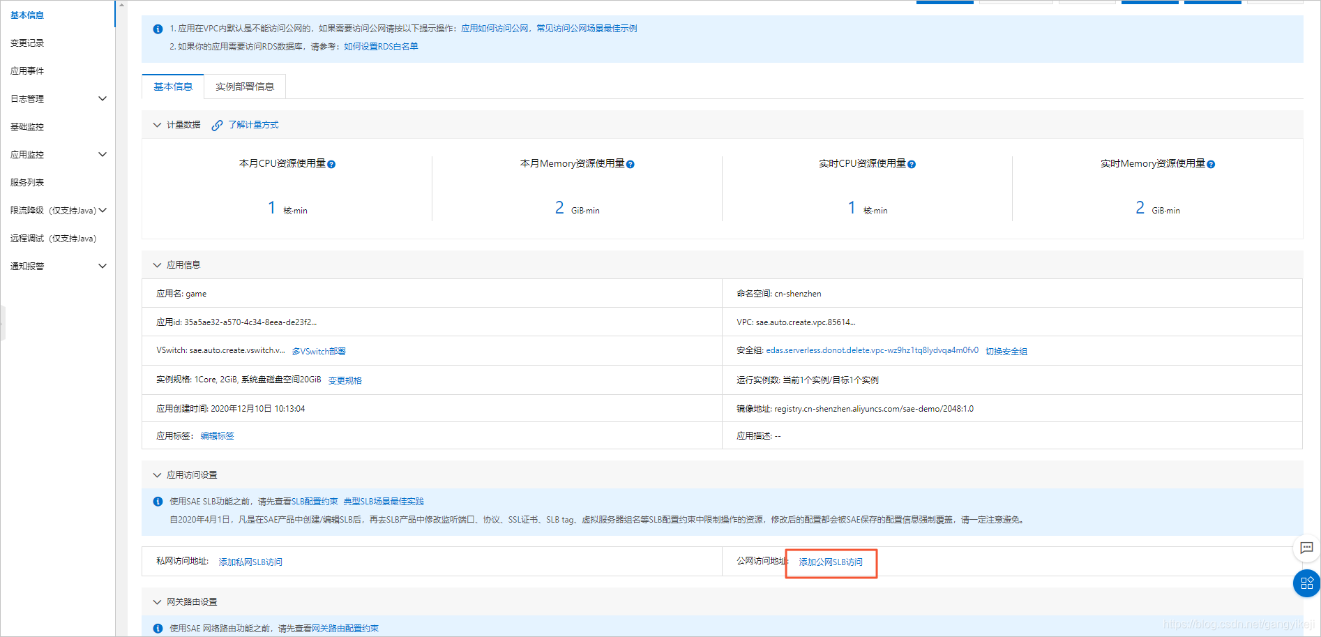1321x637 pixels.
Task: Switch to the 基本信息 tab
Action: tap(173, 87)
